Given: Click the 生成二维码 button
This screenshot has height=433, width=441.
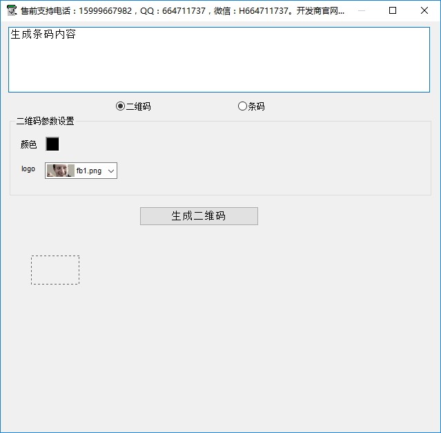Looking at the screenshot, I should click(199, 216).
